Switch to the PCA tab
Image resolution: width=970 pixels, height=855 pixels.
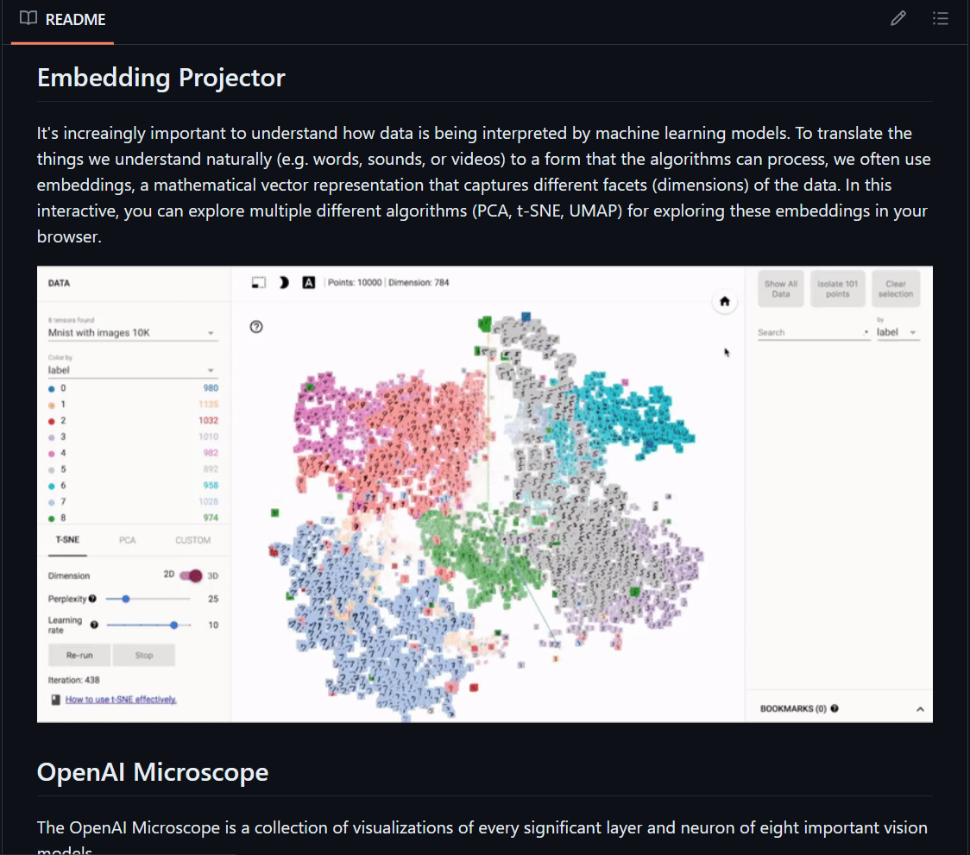tap(128, 540)
